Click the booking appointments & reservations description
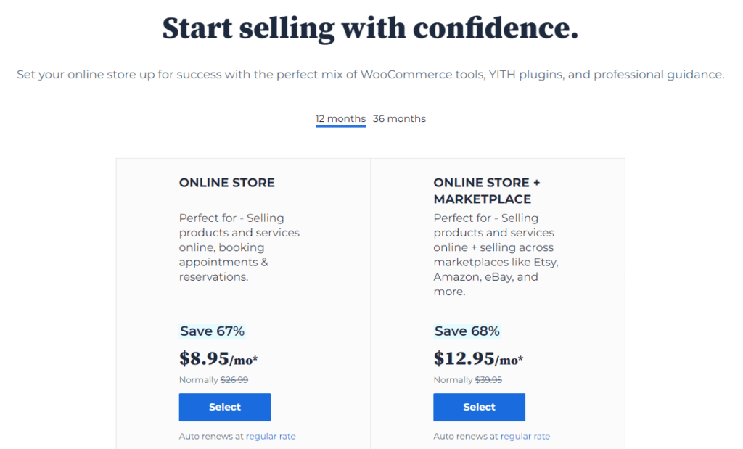This screenshot has height=449, width=743. [x=239, y=247]
